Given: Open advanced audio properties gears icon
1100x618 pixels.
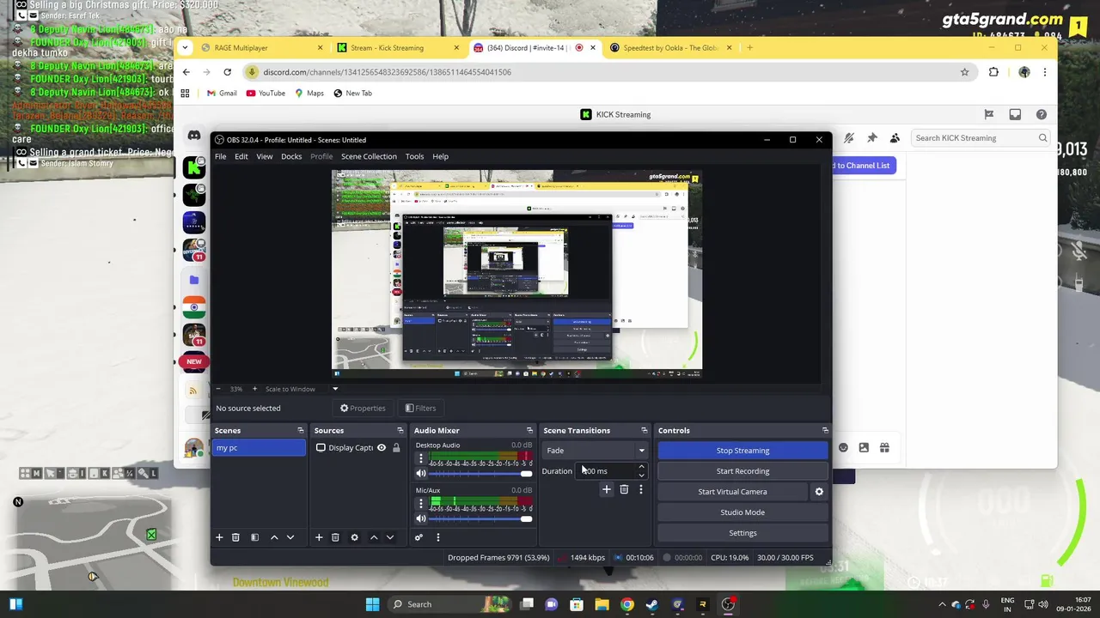Looking at the screenshot, I should tap(419, 537).
